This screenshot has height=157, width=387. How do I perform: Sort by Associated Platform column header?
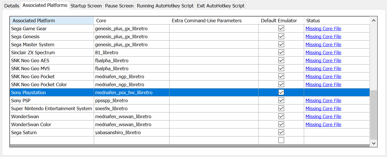click(x=52, y=21)
